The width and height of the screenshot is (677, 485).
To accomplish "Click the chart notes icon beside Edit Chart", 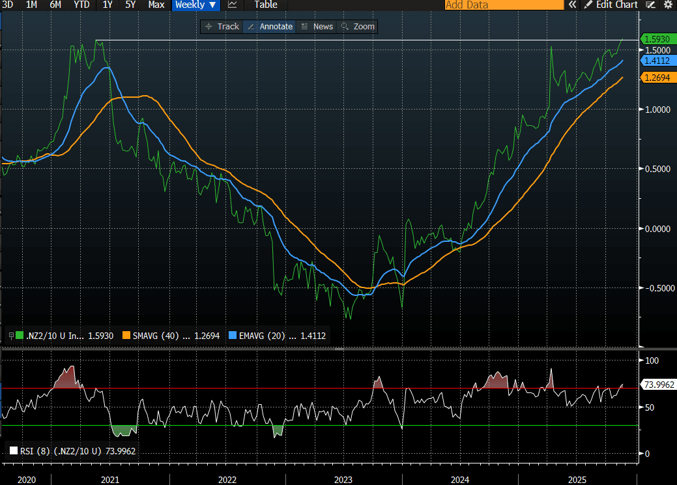I will (650, 5).
